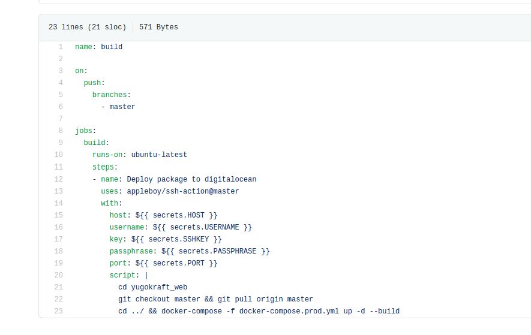Click the "23 lines (21 sloc)" file info
This screenshot has width=531, height=335.
point(88,27)
